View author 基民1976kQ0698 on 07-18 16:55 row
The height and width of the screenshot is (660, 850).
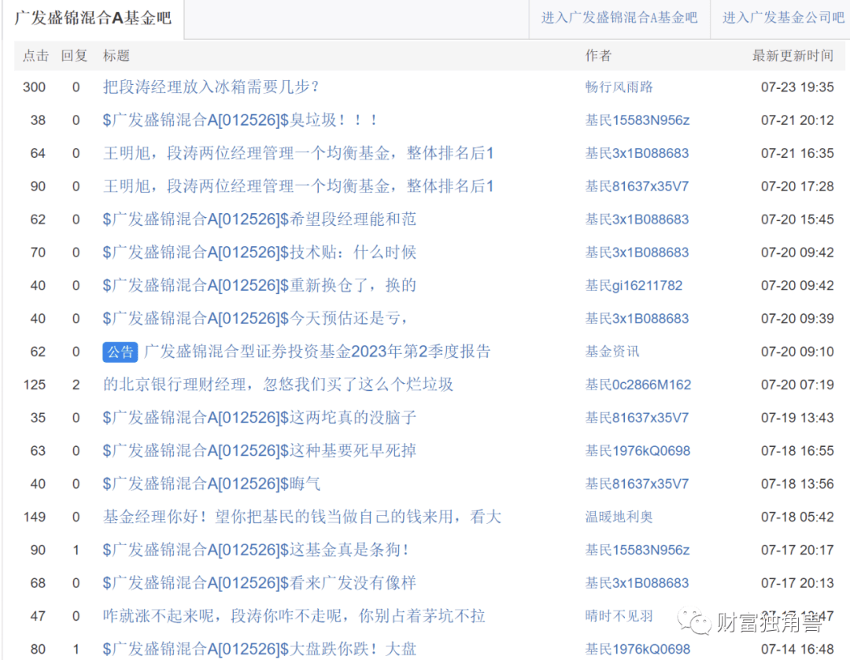(638, 451)
